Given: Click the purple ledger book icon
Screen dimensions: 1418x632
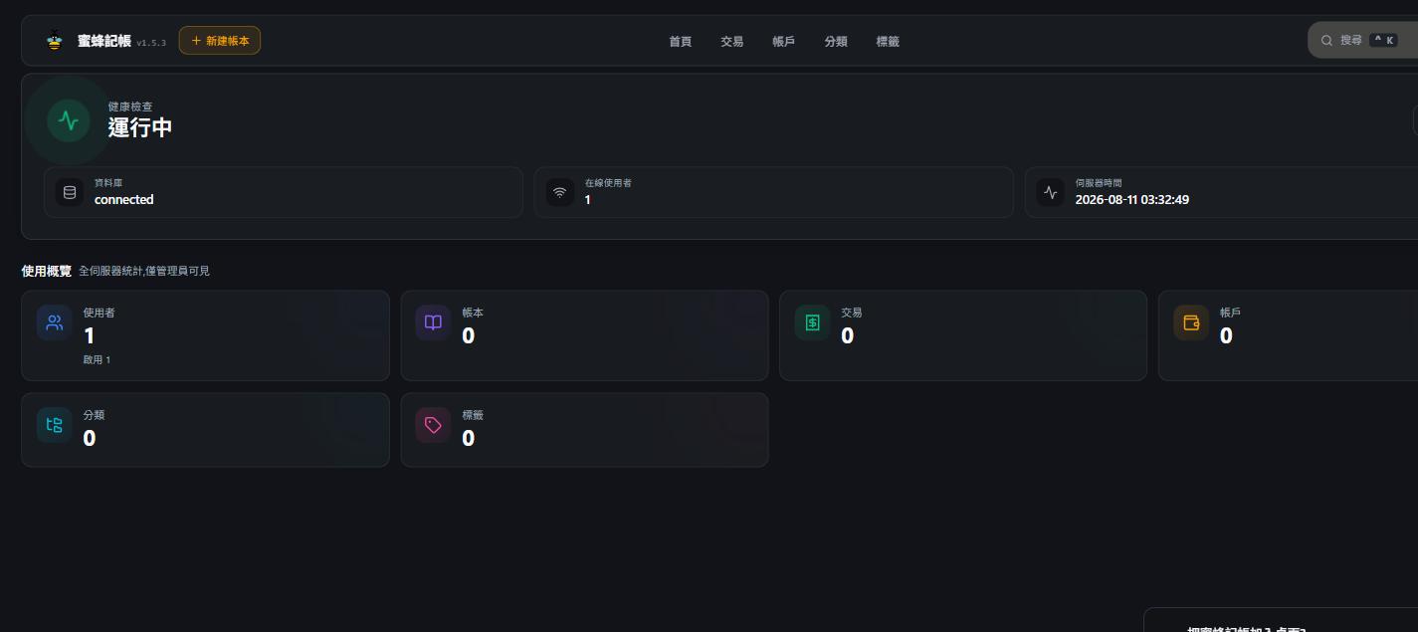Looking at the screenshot, I should tap(433, 322).
